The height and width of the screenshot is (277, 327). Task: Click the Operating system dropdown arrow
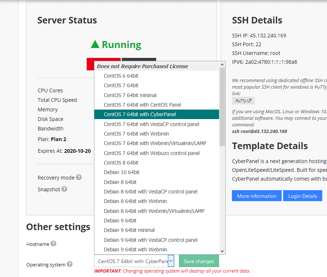[171, 261]
